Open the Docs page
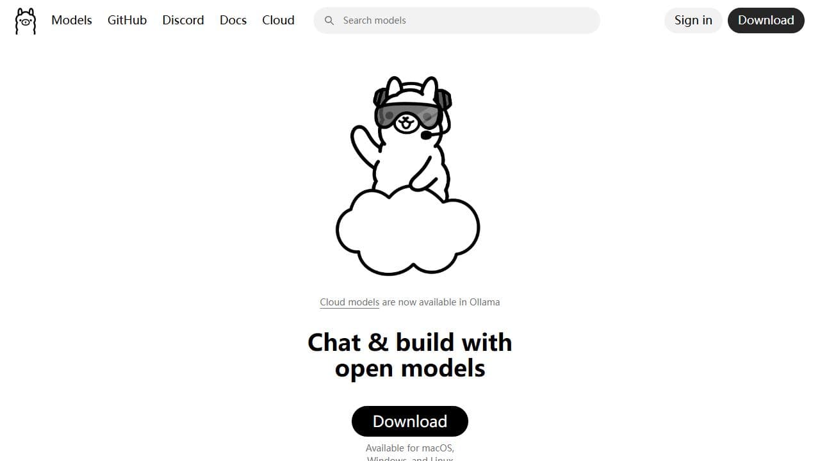 point(233,20)
